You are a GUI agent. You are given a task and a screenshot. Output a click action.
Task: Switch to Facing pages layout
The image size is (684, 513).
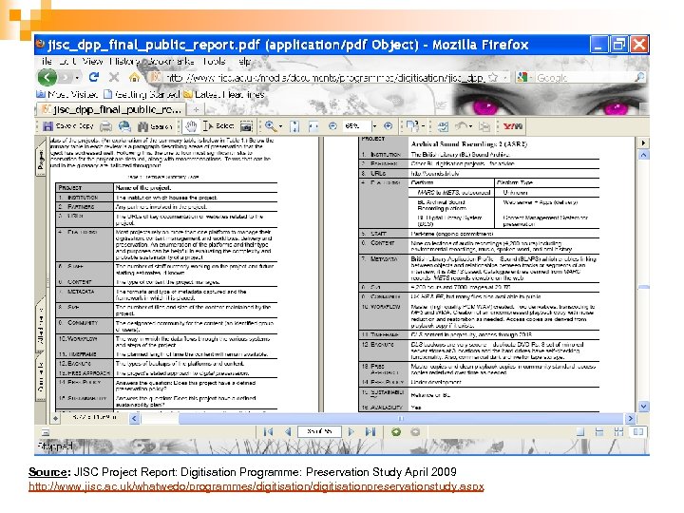(x=638, y=432)
